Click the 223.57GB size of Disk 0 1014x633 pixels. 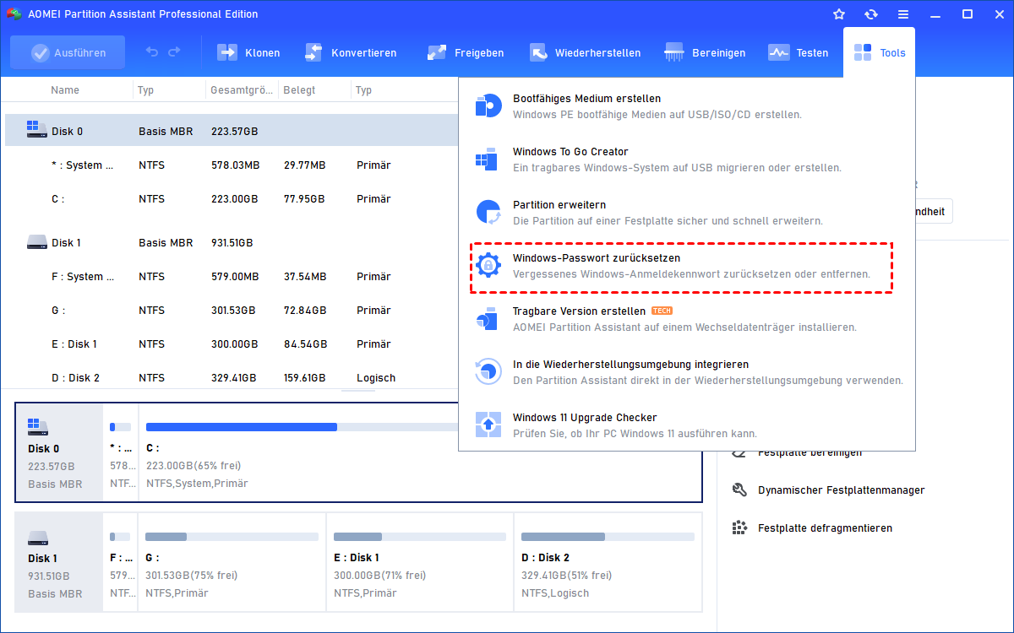pyautogui.click(x=234, y=132)
